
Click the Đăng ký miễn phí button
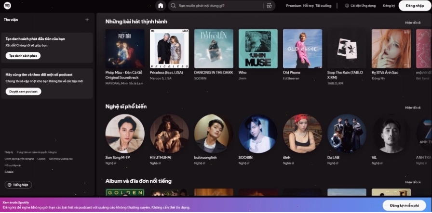click(404, 205)
